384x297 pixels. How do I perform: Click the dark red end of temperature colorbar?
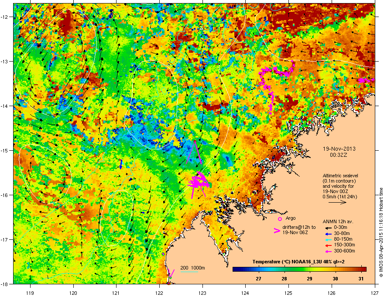[364, 269]
